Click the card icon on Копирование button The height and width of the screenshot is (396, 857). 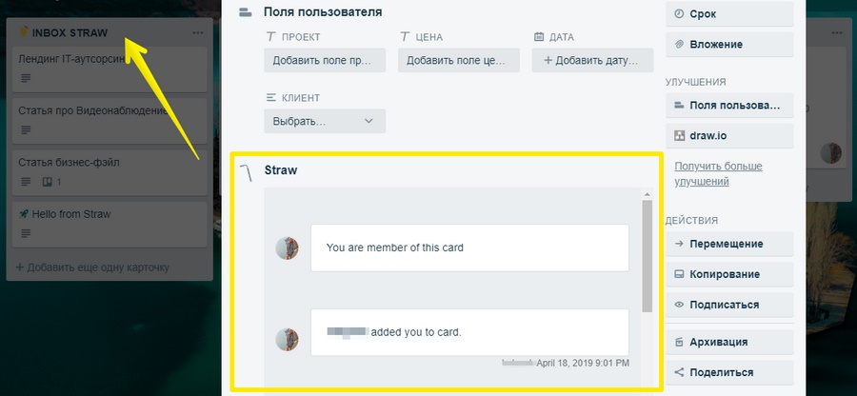pyautogui.click(x=679, y=274)
